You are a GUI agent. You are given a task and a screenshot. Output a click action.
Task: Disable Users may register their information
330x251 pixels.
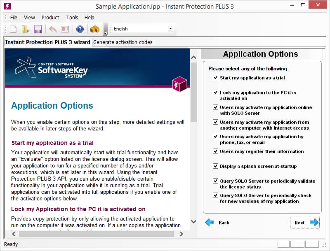[215, 151]
